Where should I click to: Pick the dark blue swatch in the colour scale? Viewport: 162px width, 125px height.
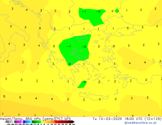[24, 122]
